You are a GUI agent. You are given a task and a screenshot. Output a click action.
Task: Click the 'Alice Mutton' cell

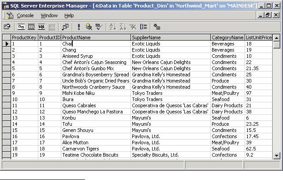(x=96, y=142)
